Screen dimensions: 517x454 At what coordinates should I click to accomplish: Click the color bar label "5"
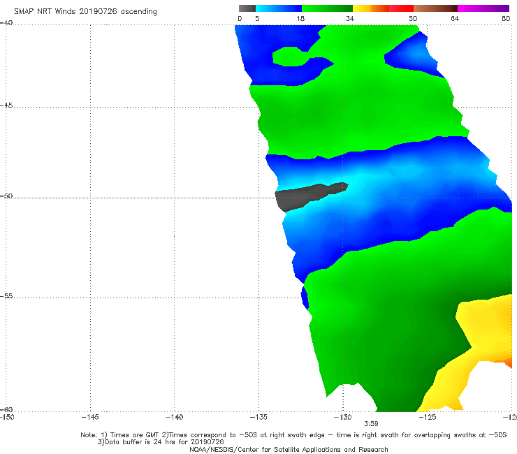[x=257, y=19]
